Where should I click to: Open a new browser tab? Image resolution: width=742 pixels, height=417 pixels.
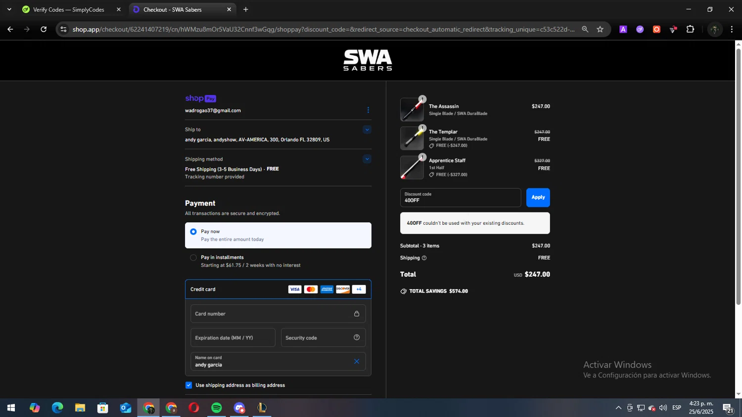(246, 9)
